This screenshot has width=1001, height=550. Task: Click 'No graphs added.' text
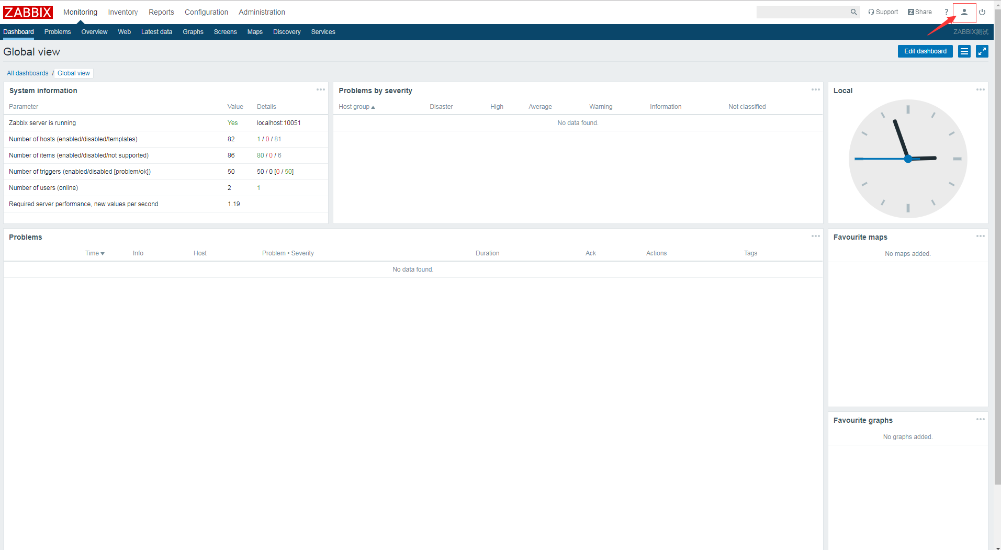click(908, 437)
